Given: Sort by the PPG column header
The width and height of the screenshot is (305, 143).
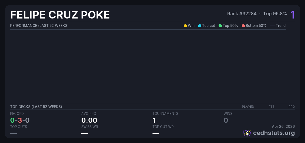Looking at the screenshot, I should (292, 107).
